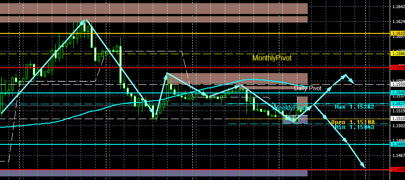Click the 1.1519 price scale value
The height and width of the screenshot is (180, 405).
tap(399, 111)
